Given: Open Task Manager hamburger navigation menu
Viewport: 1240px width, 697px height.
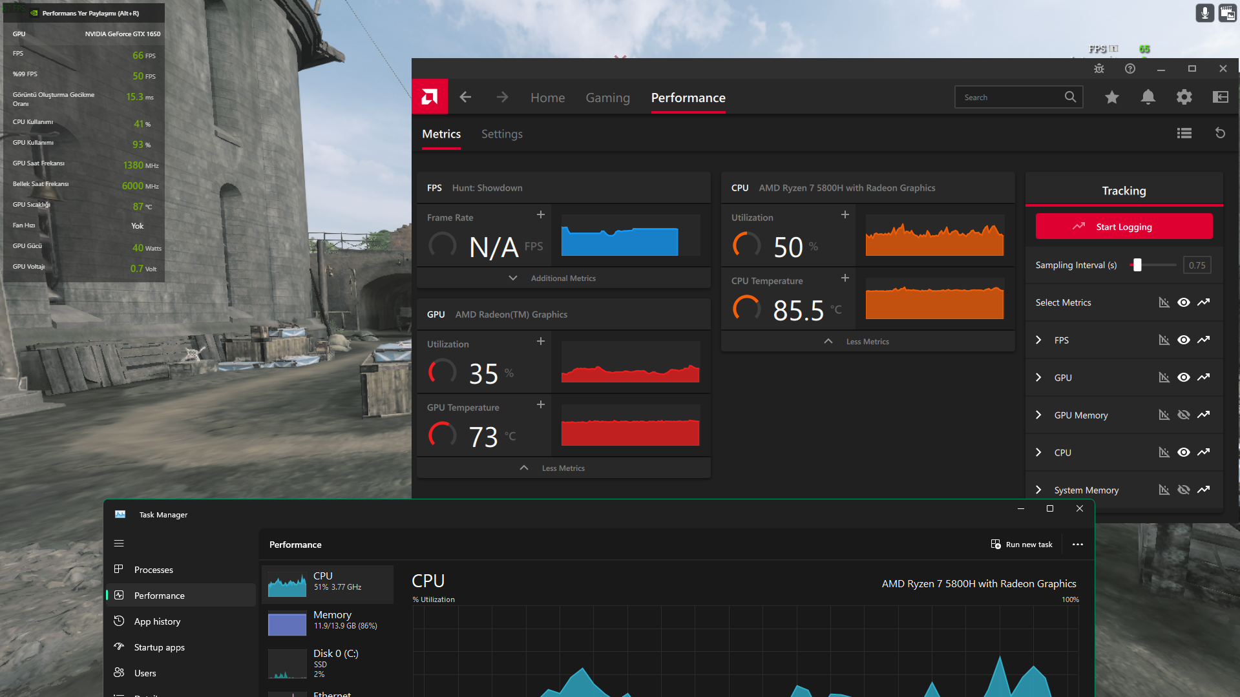Looking at the screenshot, I should click(119, 543).
